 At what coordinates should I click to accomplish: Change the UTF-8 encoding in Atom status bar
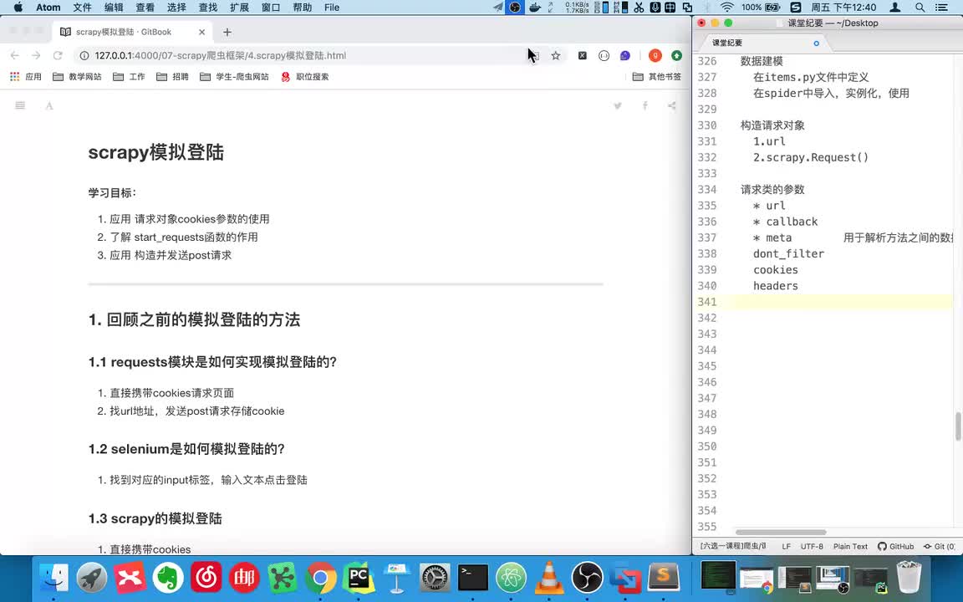(812, 546)
